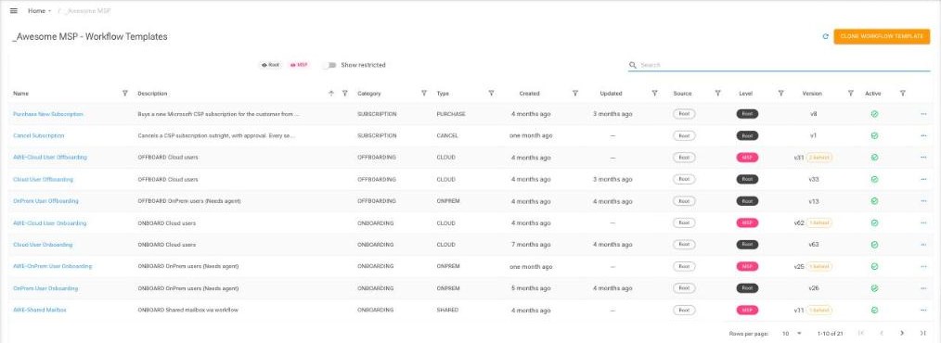Screen dimensions: 941x343
Task: Click active check icon for Purchase New Subscription
Action: click(874, 114)
